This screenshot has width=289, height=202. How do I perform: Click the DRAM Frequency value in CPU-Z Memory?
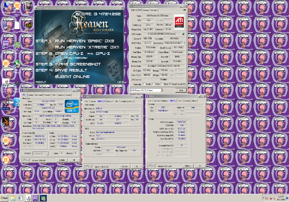point(181,122)
